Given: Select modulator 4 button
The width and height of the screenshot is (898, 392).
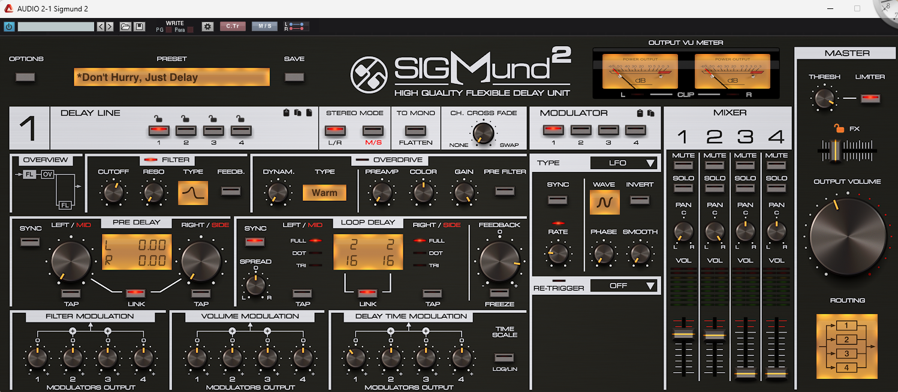Looking at the screenshot, I should pyautogui.click(x=635, y=129).
